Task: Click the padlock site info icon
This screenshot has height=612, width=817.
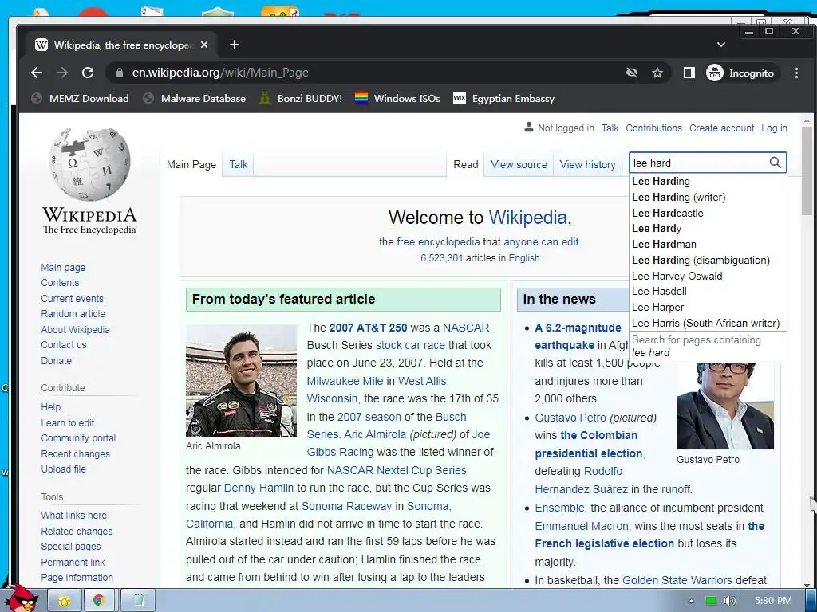Action: (120, 73)
